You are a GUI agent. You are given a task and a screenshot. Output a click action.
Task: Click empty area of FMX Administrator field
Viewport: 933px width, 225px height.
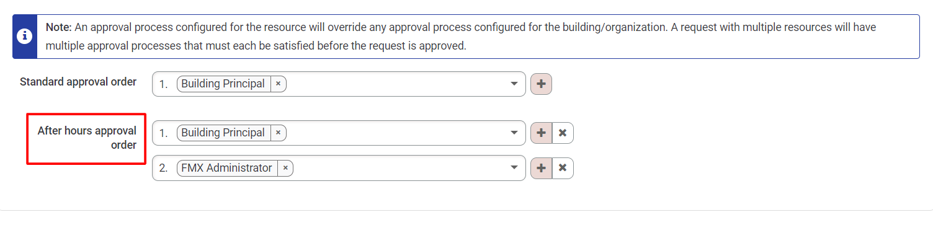[400, 168]
